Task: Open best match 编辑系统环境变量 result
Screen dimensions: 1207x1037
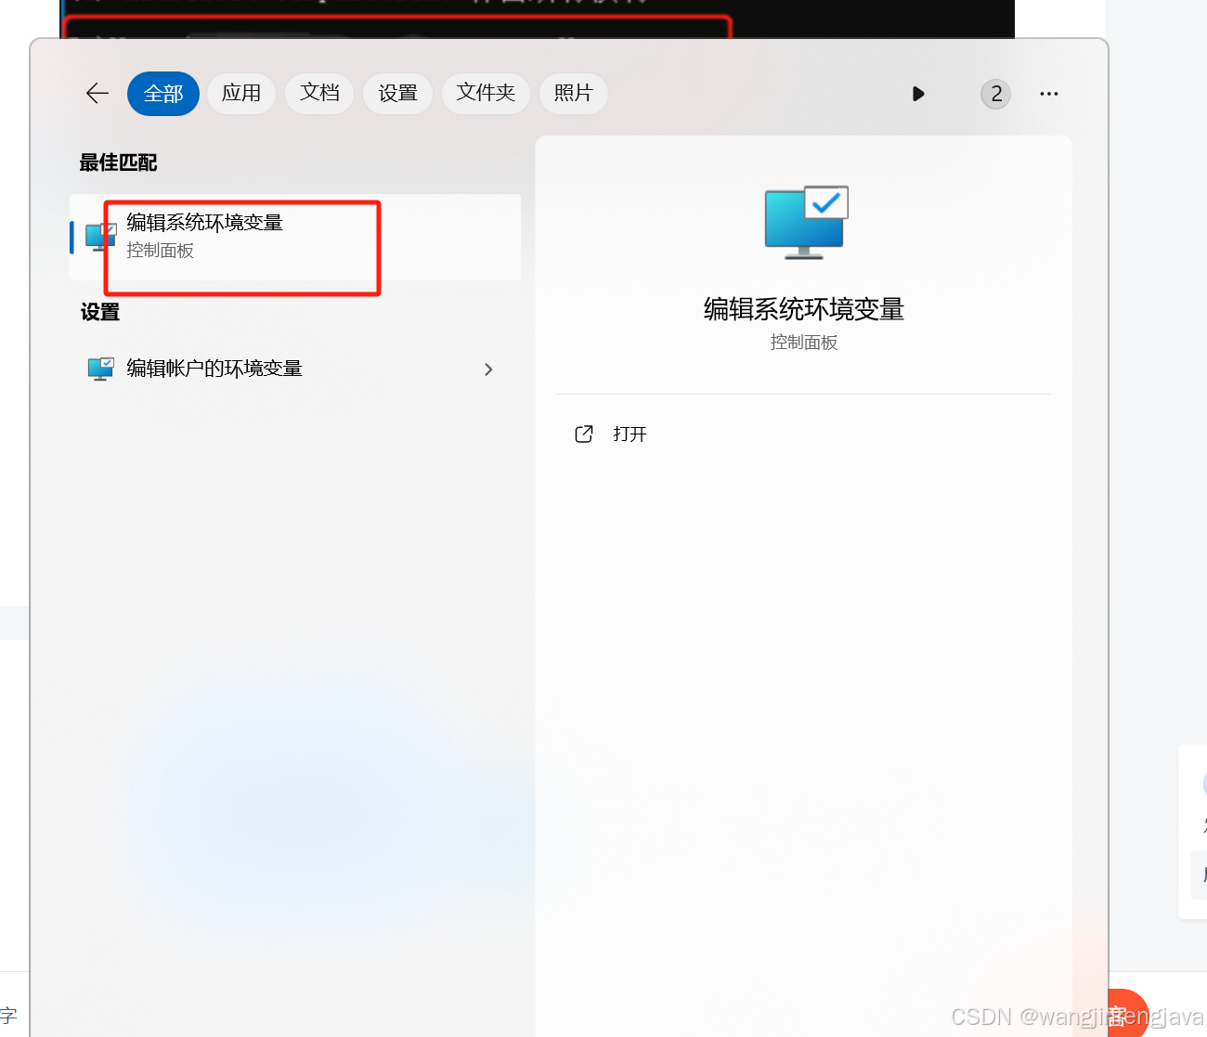Action: 295,237
